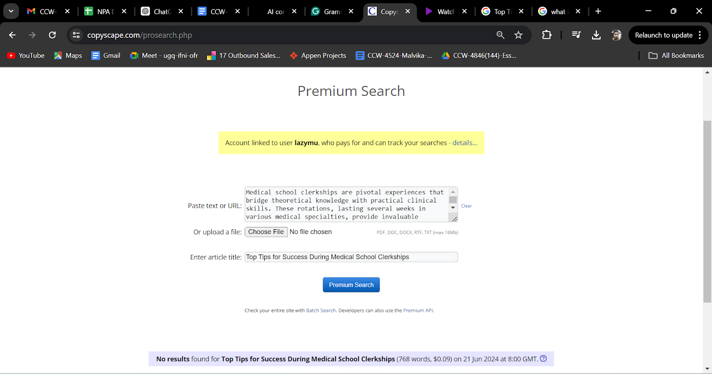The width and height of the screenshot is (712, 374).
Task: Open the Chrome profile avatar
Action: pyautogui.click(x=616, y=35)
